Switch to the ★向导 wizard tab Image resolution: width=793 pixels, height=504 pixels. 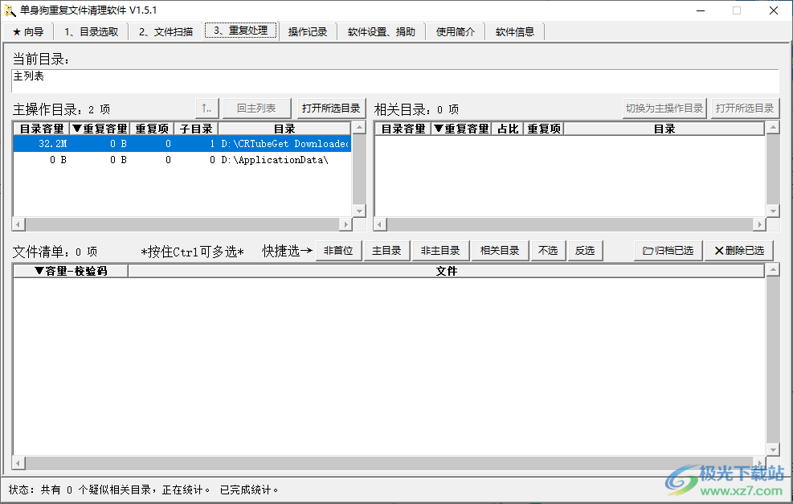click(28, 31)
